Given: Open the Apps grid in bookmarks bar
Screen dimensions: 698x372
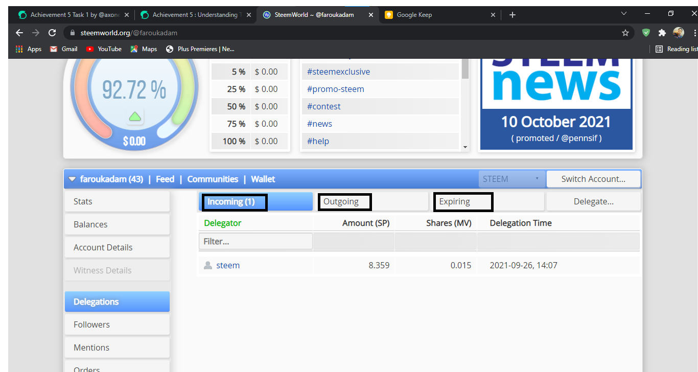Looking at the screenshot, I should pos(29,49).
